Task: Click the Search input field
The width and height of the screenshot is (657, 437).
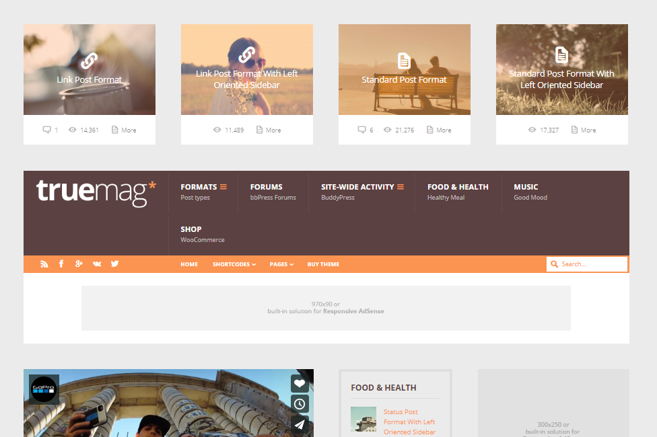Action: click(586, 264)
